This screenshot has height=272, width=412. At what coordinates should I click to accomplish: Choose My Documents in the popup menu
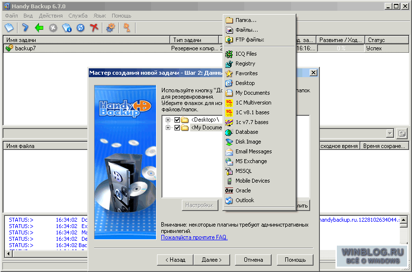259,93
